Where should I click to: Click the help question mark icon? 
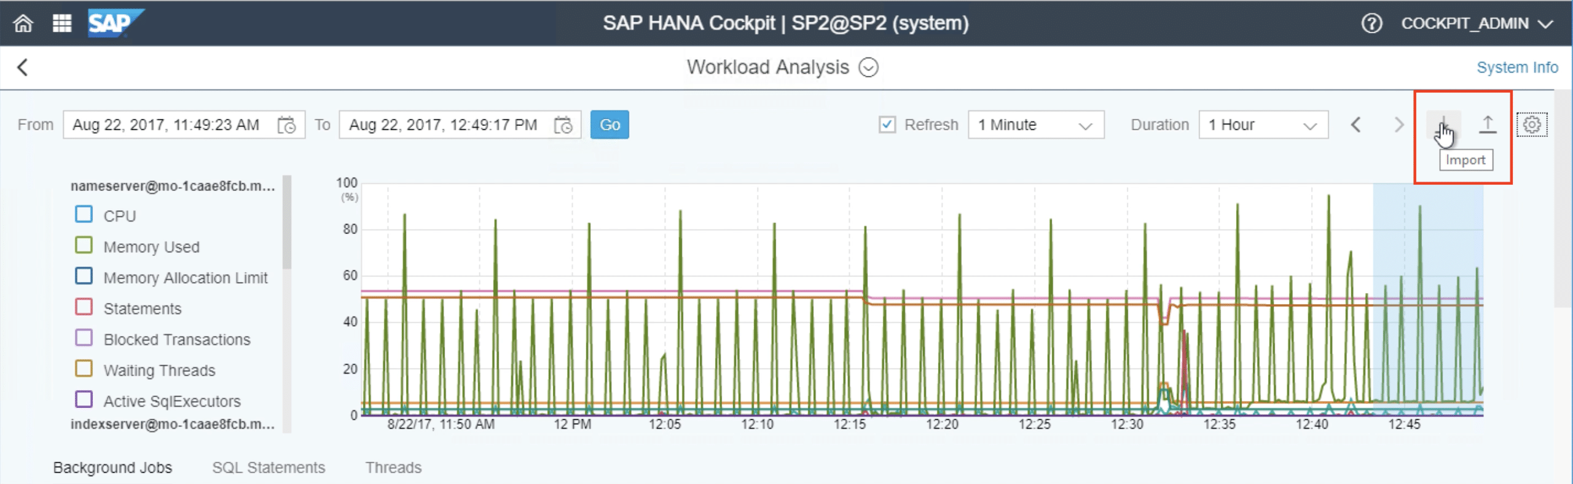tap(1371, 24)
